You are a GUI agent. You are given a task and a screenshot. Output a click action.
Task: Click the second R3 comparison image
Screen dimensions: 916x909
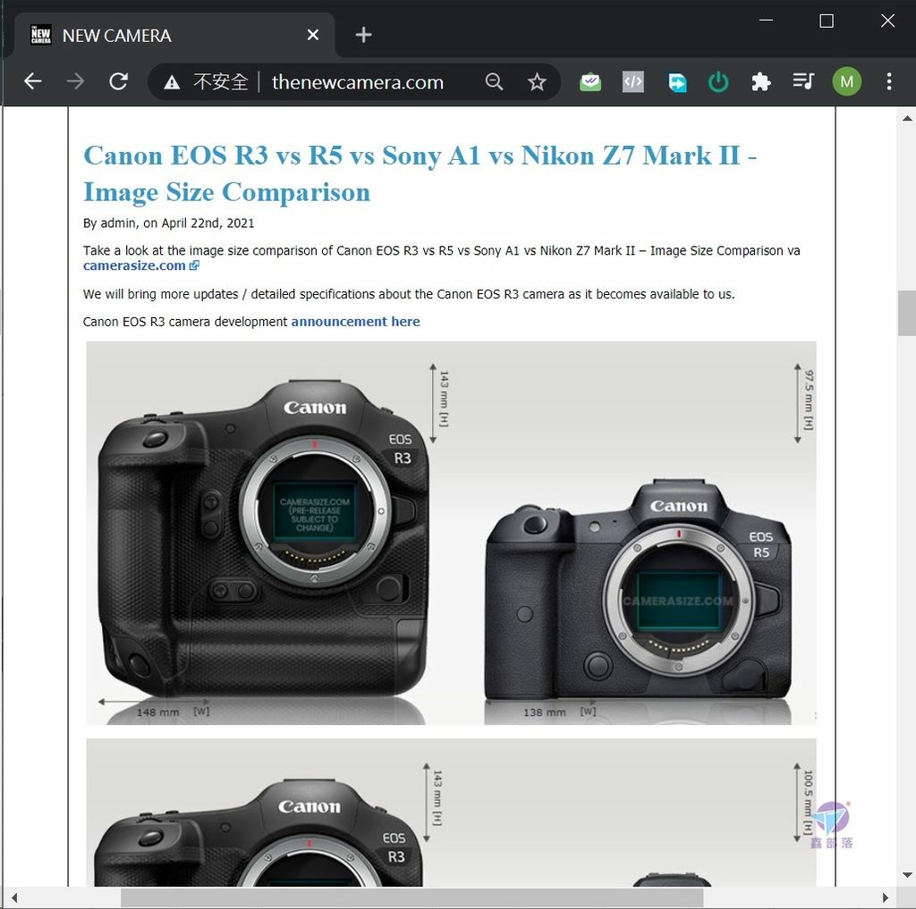point(451,812)
